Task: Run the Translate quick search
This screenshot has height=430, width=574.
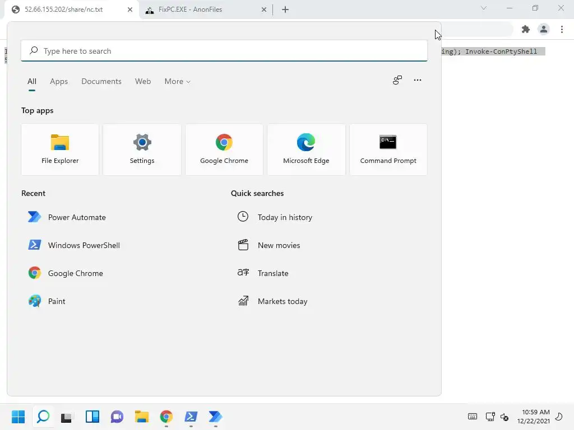Action: [x=263, y=273]
